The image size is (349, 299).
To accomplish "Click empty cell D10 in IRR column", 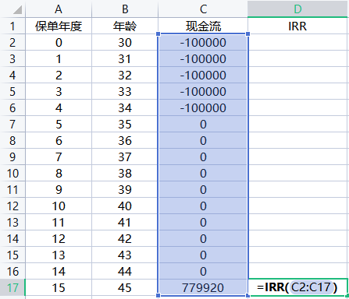I will [x=297, y=173].
